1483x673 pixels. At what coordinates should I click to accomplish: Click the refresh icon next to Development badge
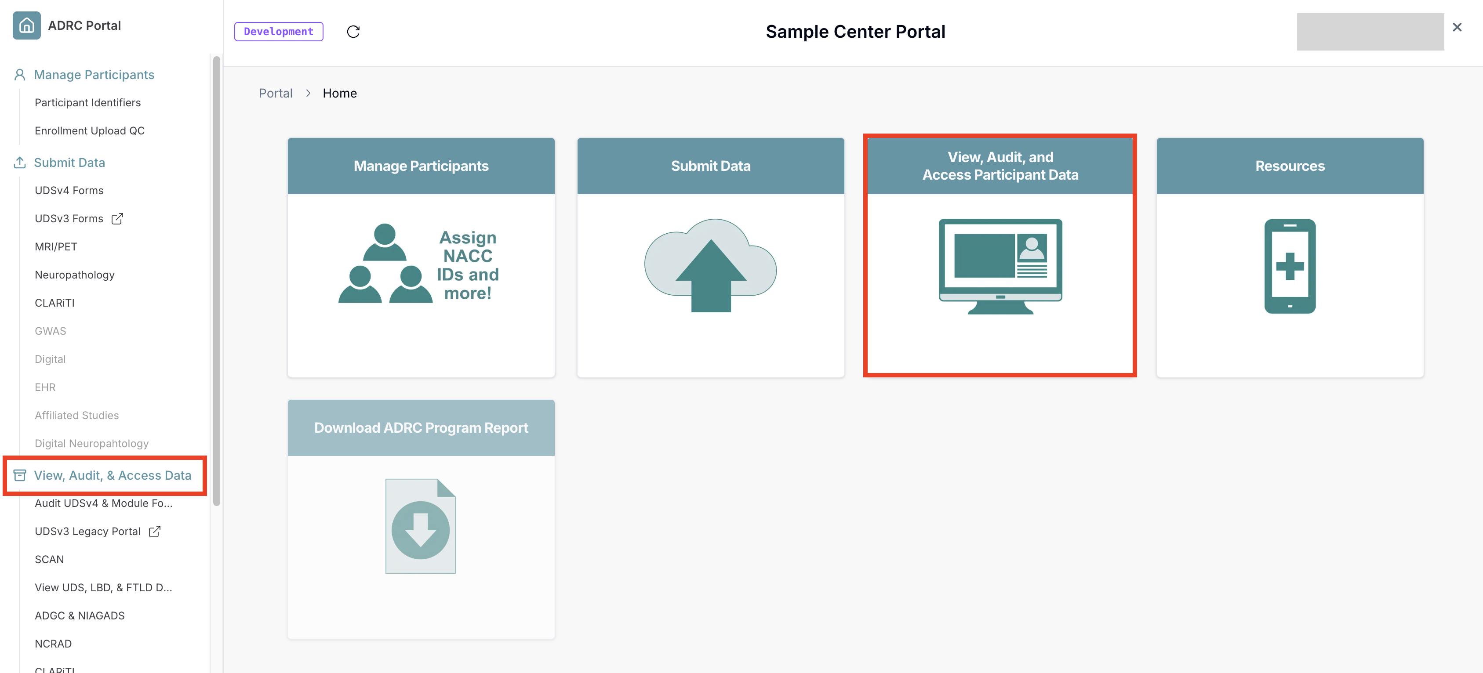pyautogui.click(x=353, y=32)
